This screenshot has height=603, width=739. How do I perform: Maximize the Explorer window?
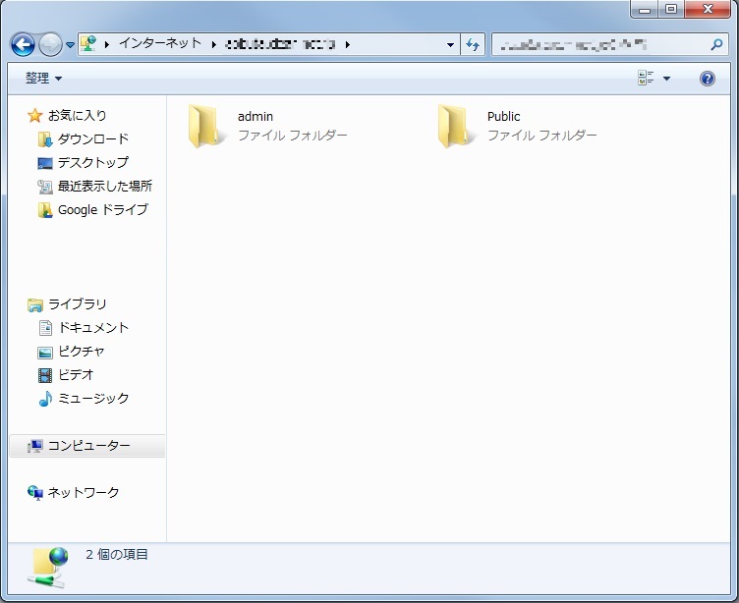tap(671, 10)
